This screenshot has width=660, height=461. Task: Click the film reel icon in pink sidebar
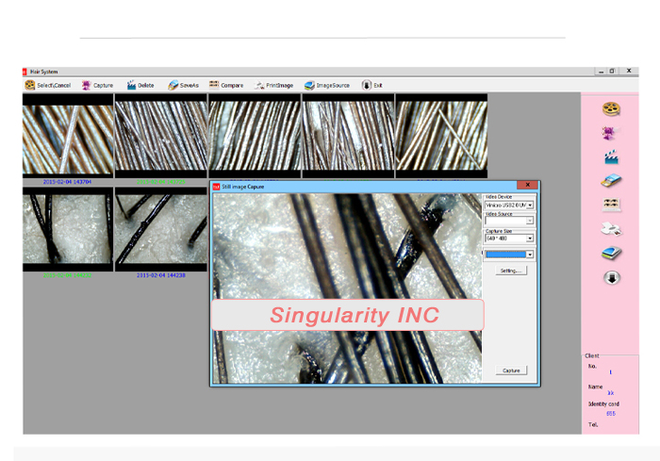point(611,109)
